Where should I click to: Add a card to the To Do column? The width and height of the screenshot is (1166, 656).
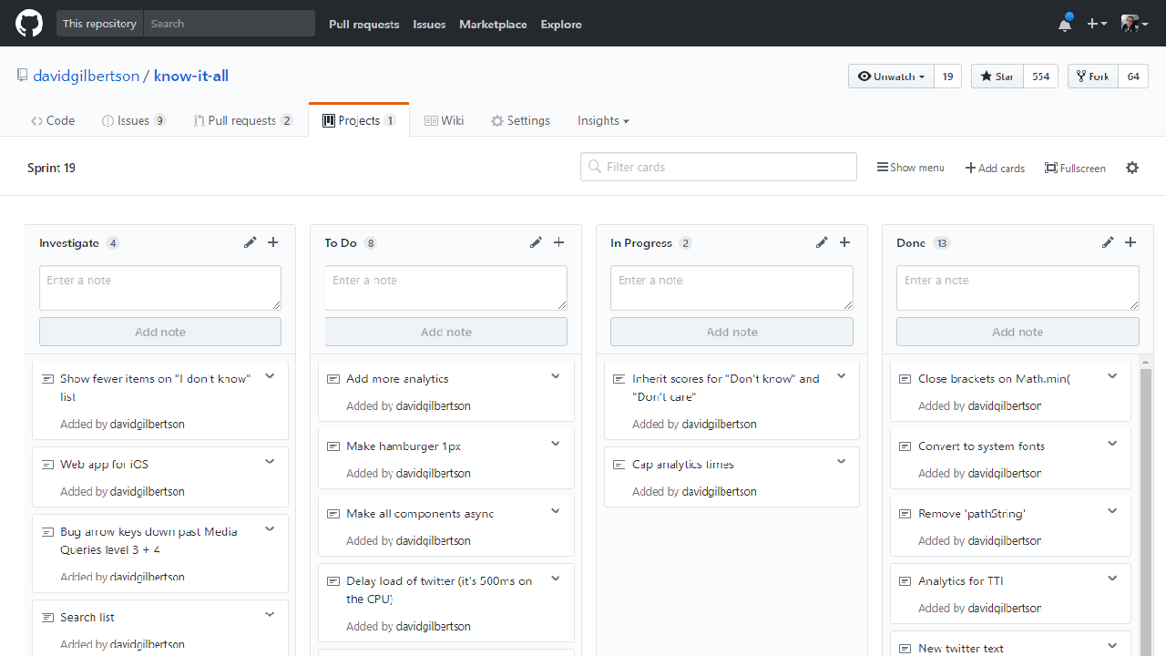(x=558, y=242)
